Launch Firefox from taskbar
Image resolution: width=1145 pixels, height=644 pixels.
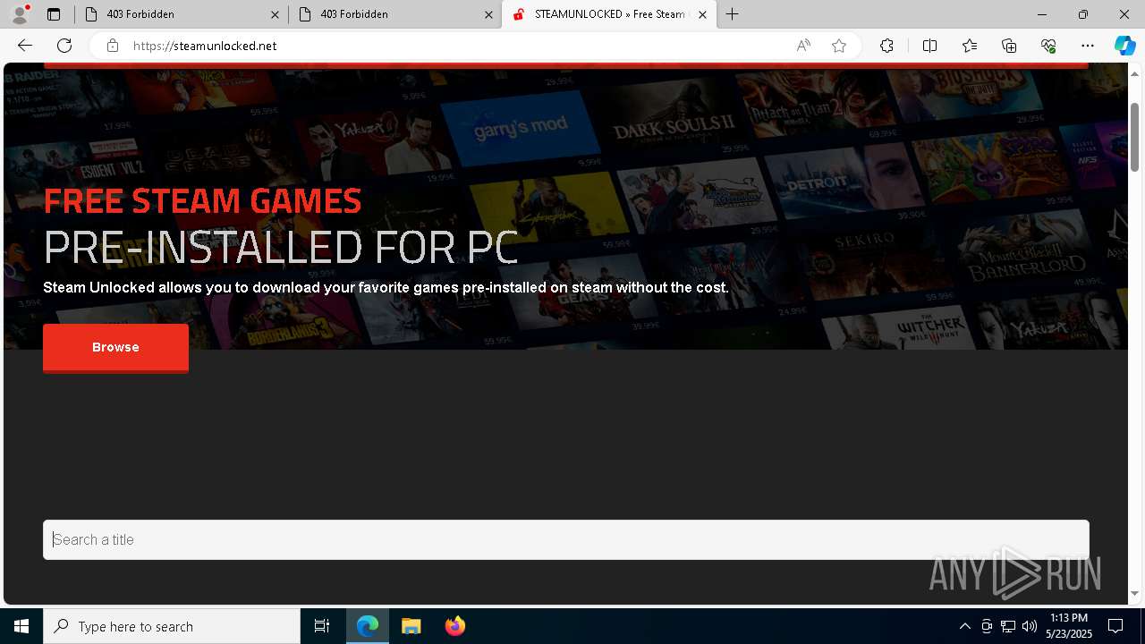pyautogui.click(x=454, y=626)
